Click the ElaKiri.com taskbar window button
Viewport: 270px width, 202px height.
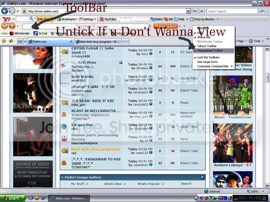click(x=69, y=198)
